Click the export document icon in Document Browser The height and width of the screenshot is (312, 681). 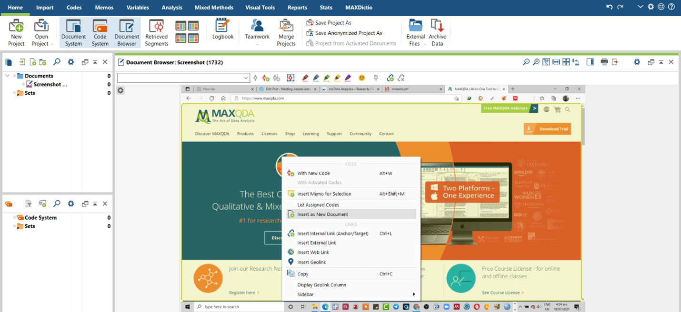click(615, 62)
